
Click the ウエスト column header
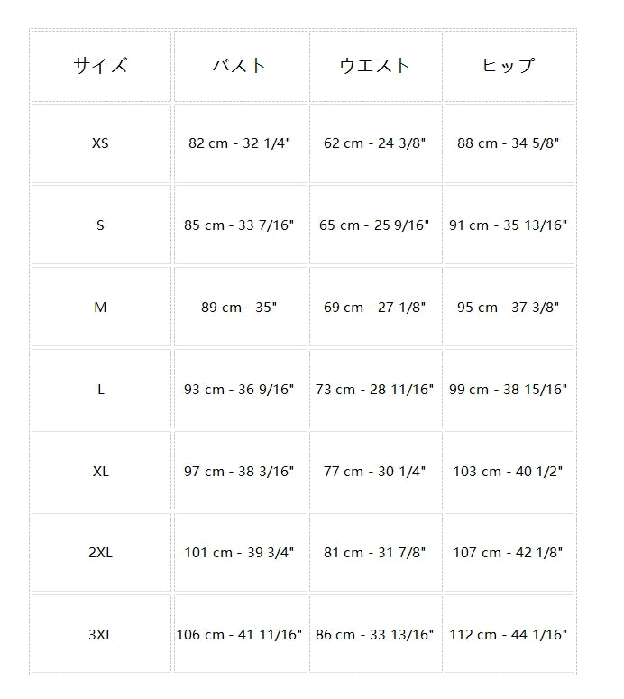374,66
